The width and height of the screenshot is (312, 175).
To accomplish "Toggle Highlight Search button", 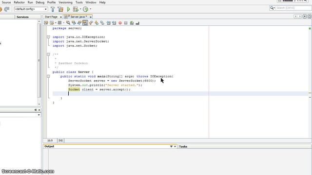I will (x=85, y=23).
